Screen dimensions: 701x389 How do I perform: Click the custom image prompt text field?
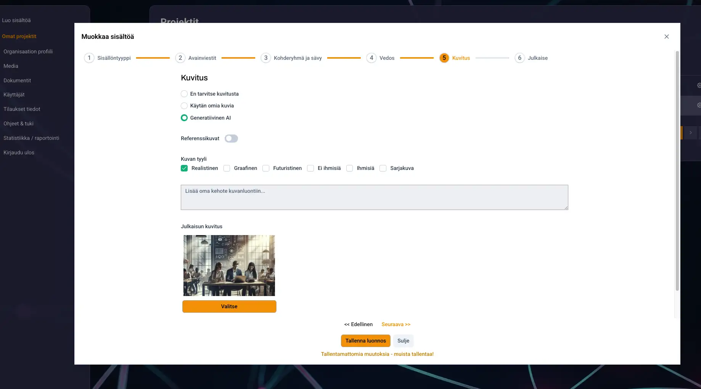[374, 197]
